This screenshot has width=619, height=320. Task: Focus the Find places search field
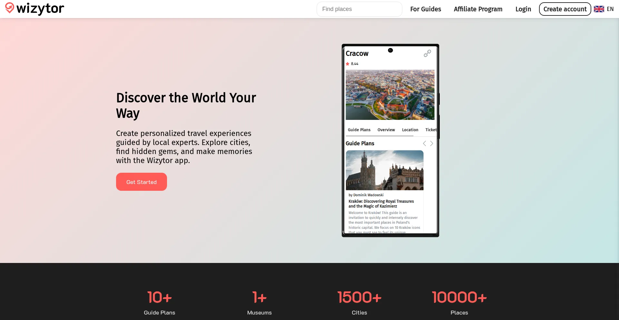[359, 9]
